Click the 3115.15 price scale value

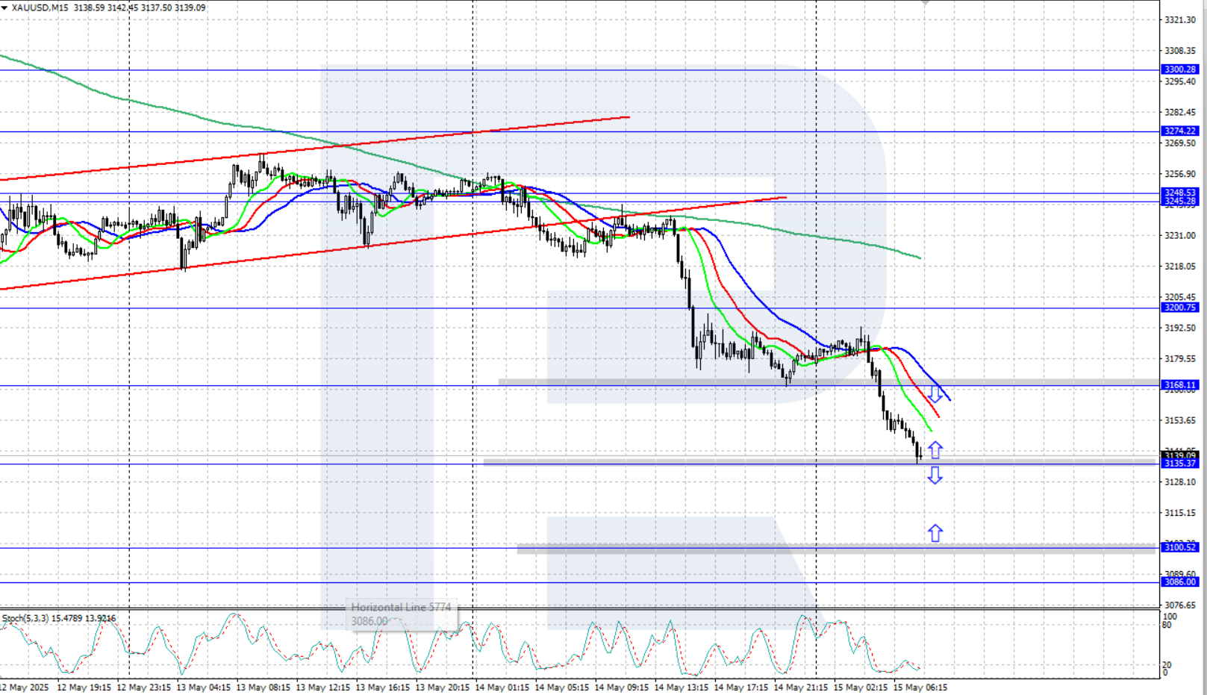(1180, 513)
